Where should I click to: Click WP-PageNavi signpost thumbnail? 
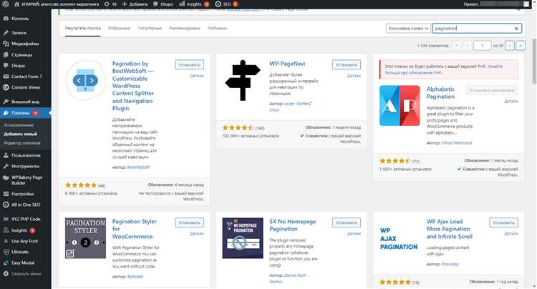tap(243, 80)
